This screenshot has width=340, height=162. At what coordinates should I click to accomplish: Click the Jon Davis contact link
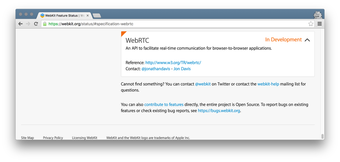(182, 69)
